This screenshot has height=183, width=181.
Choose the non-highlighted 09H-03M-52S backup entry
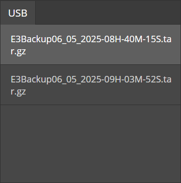click(x=90, y=85)
